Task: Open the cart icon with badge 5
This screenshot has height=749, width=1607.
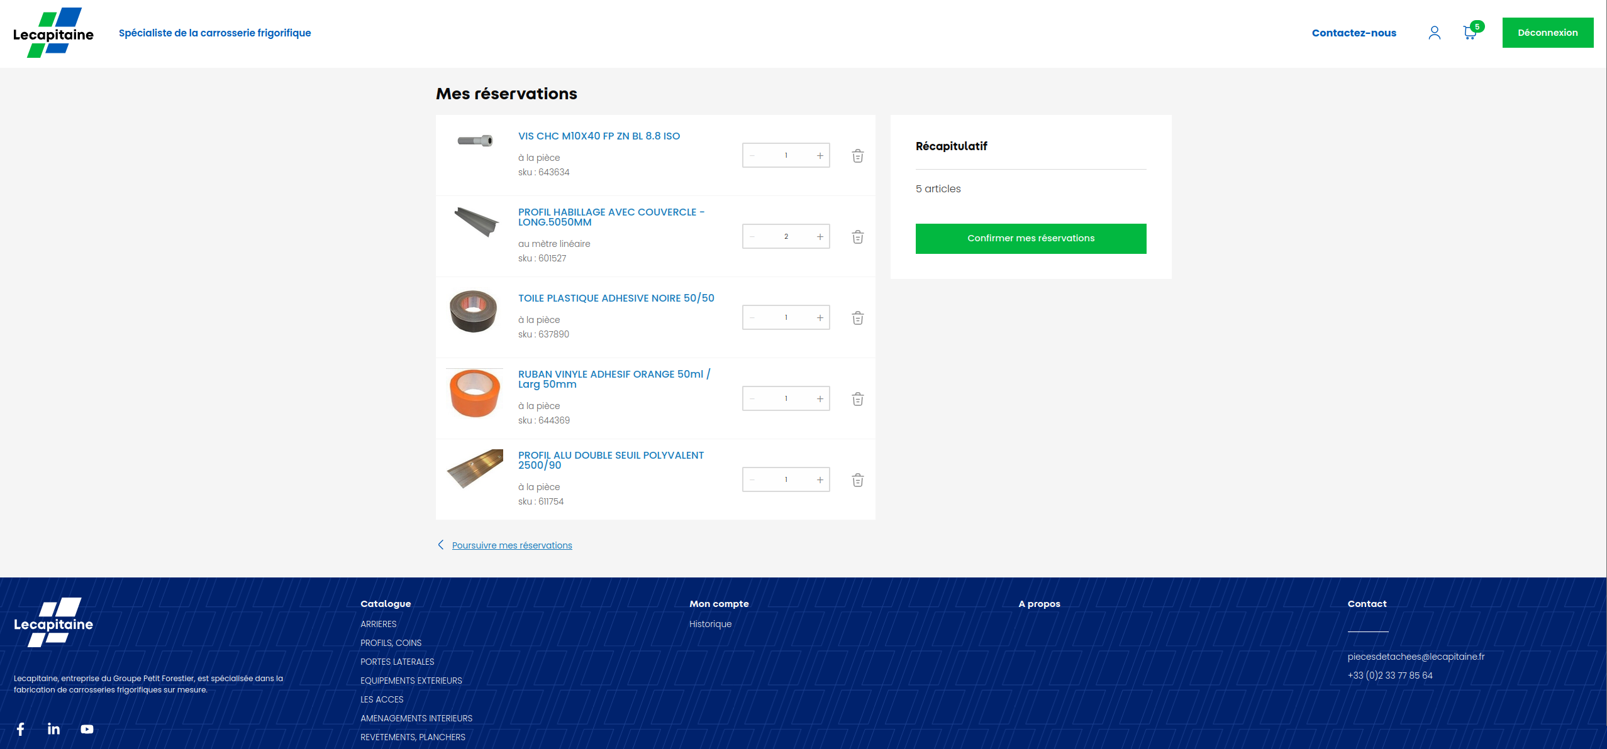Action: [x=1472, y=31]
